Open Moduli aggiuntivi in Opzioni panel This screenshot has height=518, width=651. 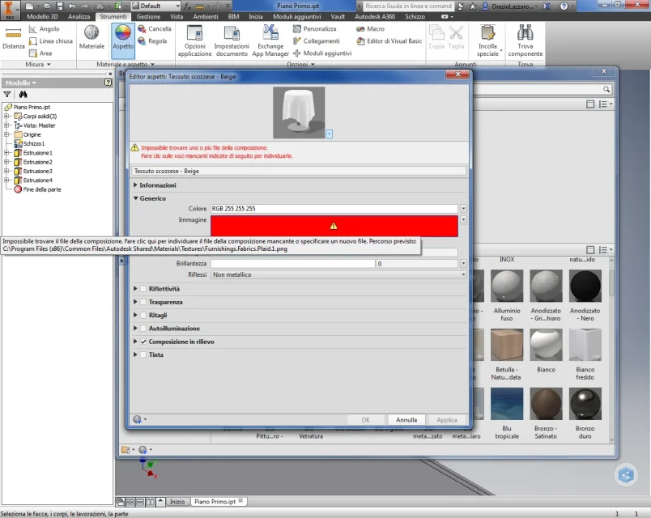pyautogui.click(x=322, y=53)
